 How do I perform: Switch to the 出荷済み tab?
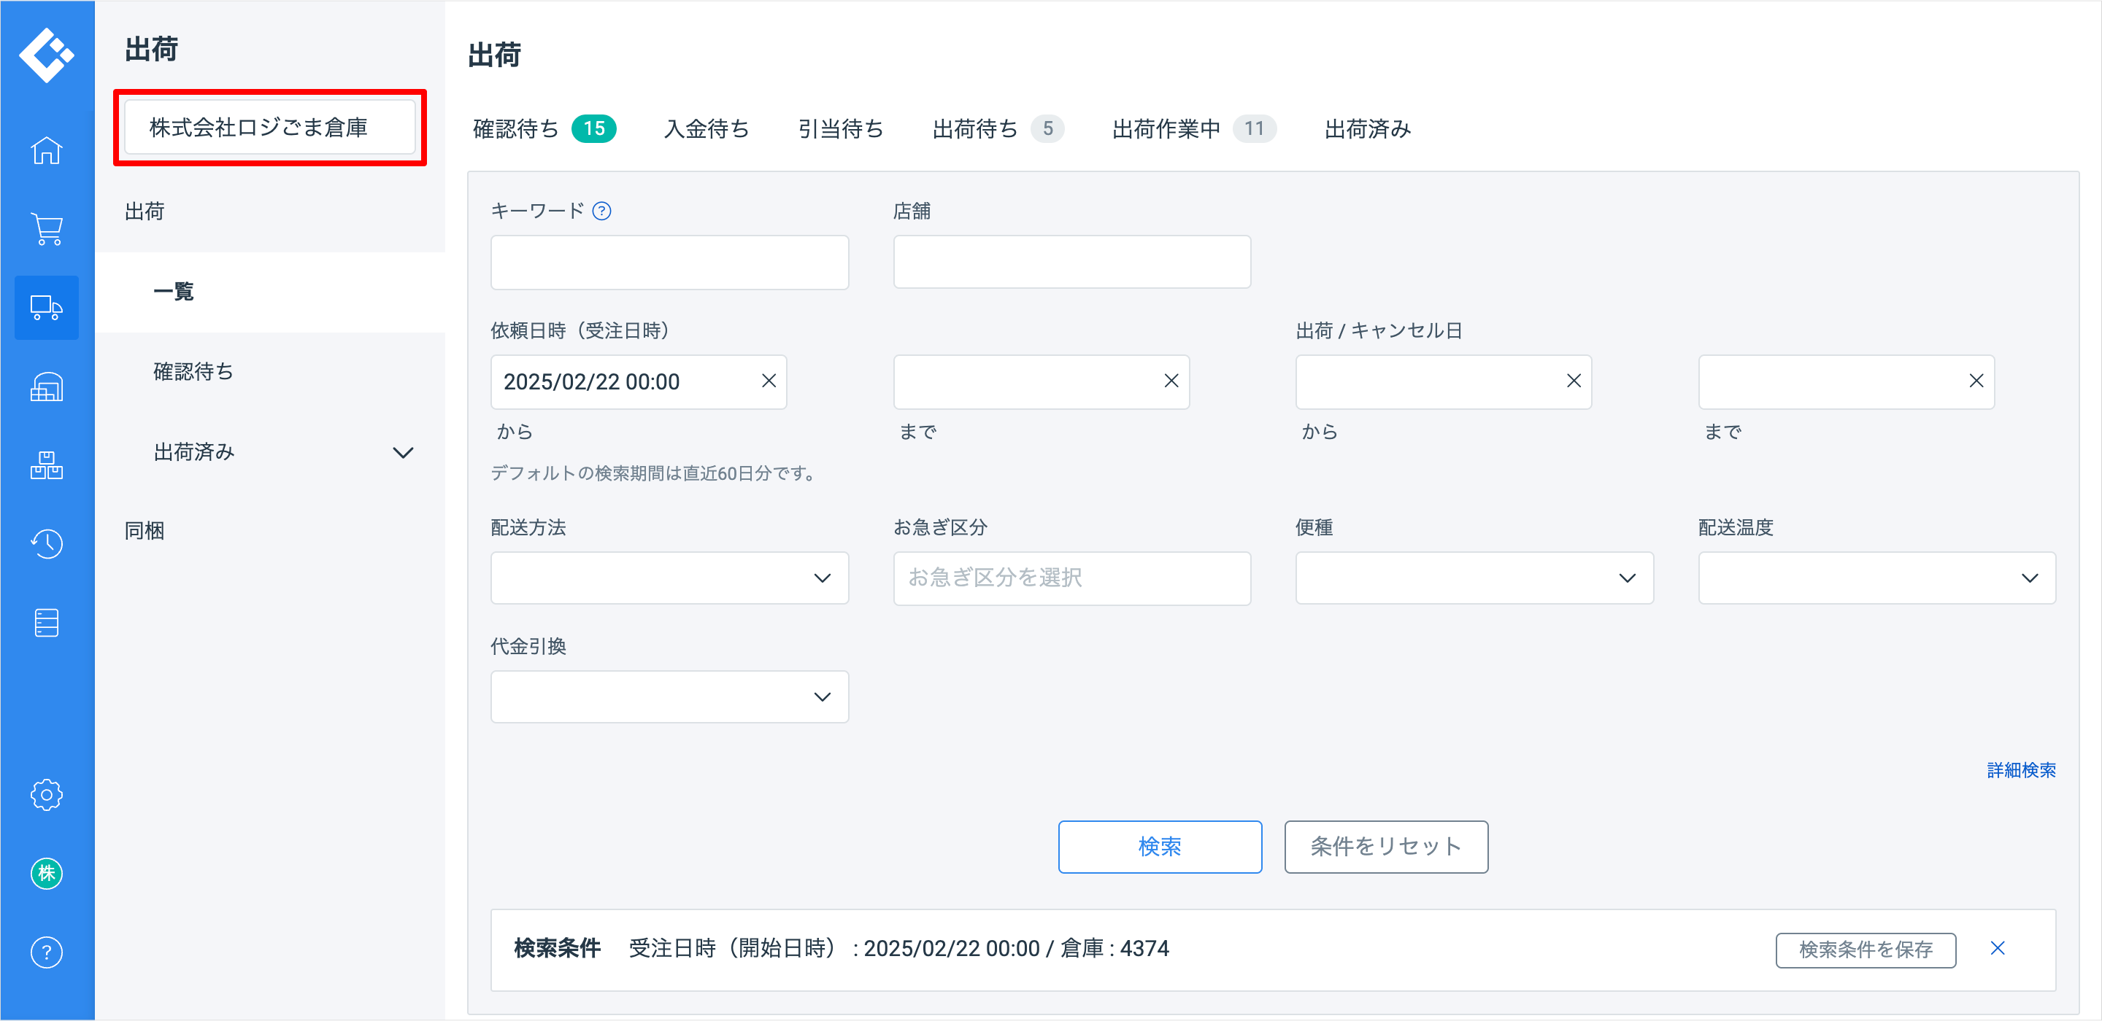[x=1368, y=129]
